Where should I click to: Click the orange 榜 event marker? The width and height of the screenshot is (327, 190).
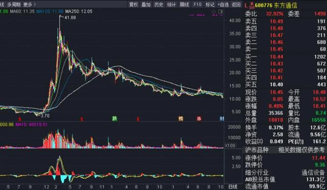click(x=180, y=119)
